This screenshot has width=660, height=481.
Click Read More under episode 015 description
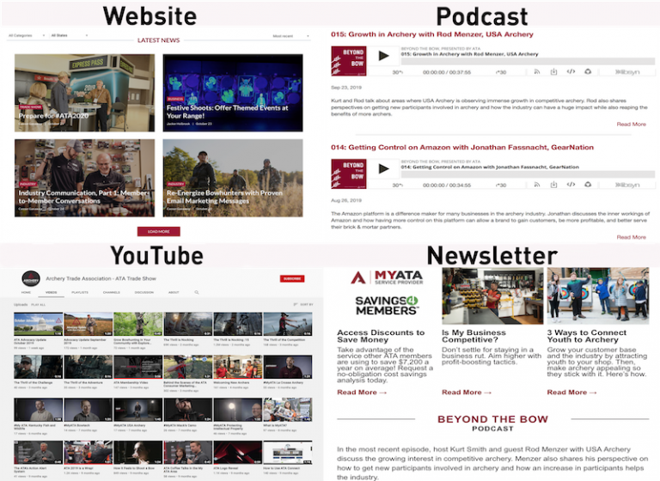click(x=631, y=125)
